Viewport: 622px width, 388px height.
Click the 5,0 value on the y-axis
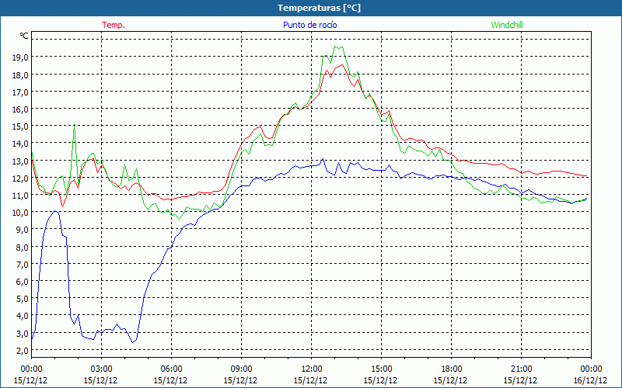pyautogui.click(x=22, y=299)
